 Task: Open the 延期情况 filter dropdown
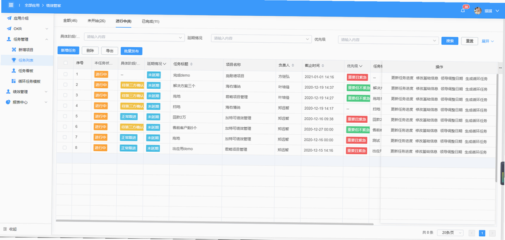pyautogui.click(x=261, y=38)
